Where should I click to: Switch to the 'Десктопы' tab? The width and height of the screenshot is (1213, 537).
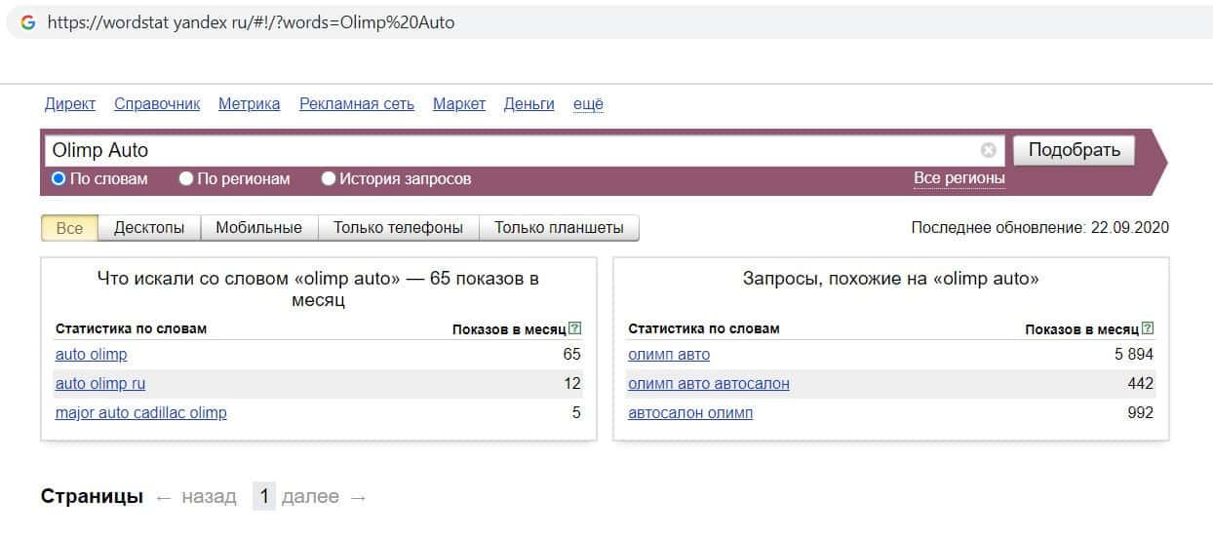click(149, 228)
